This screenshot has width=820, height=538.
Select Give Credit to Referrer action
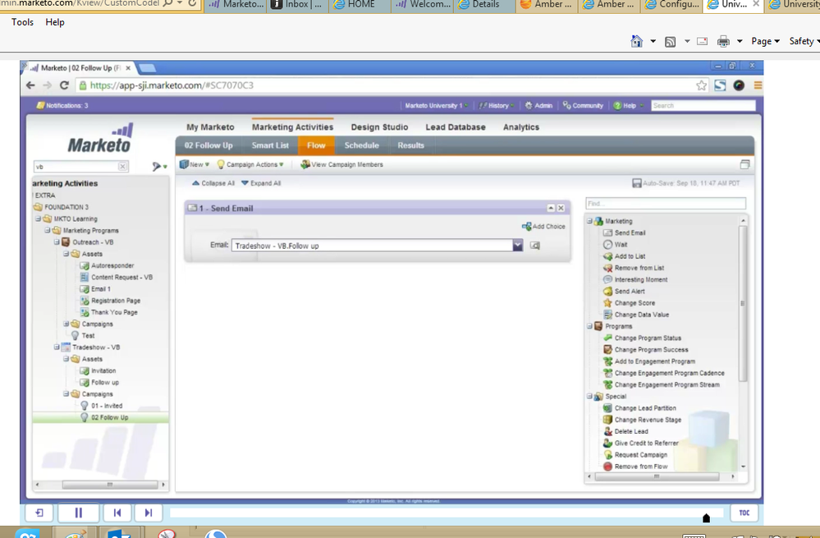(x=640, y=444)
